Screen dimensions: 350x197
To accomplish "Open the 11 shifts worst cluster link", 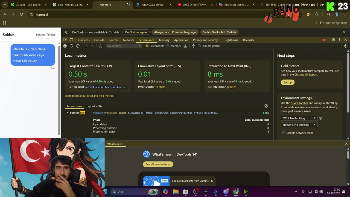I will pos(160,87).
